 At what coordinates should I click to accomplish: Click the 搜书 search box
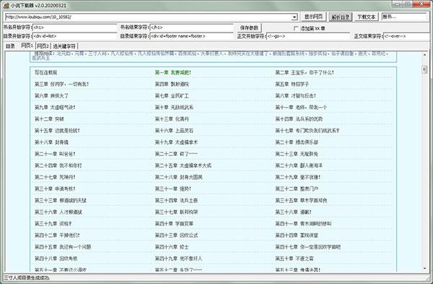coord(405,17)
